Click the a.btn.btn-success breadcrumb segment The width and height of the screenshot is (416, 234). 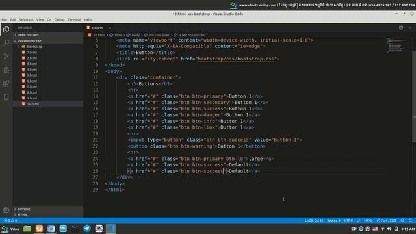(x=192, y=35)
